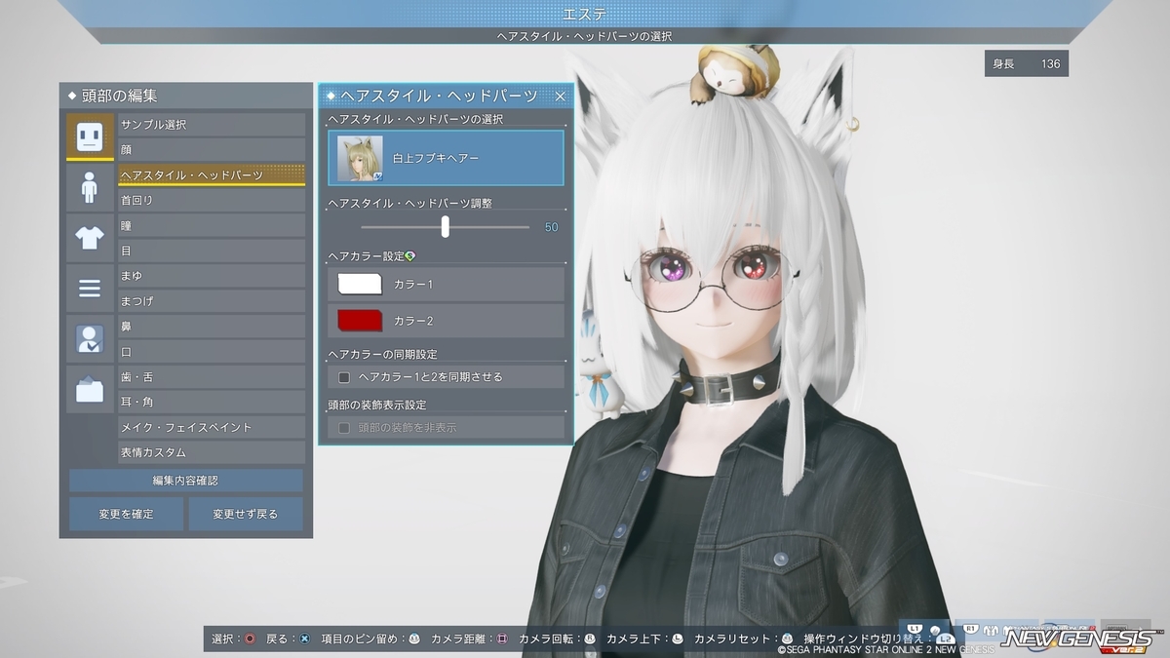
Task: Open the clothing T-shirt icon category
Action: tap(90, 238)
